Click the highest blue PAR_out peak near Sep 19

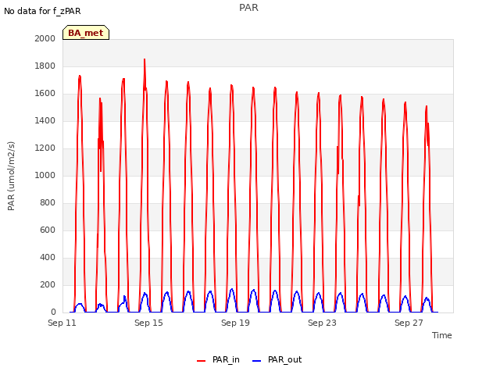tap(232, 290)
